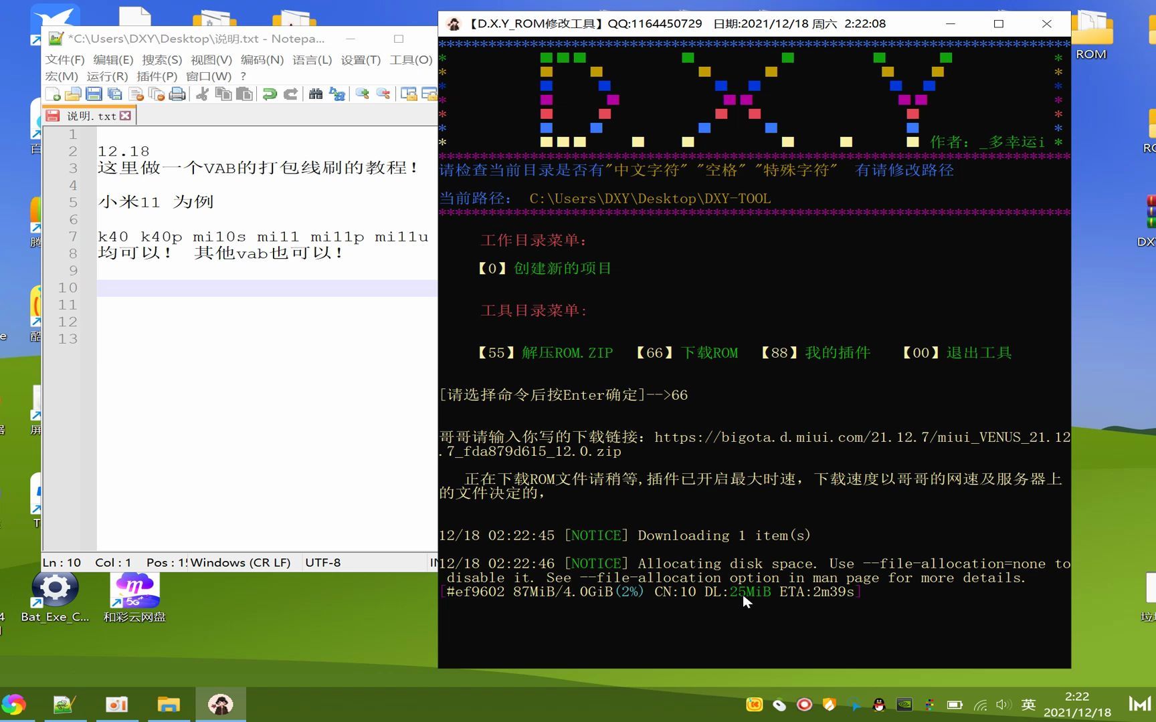Click the download progress line '#ef9602 87MiB/4.0GiB'

tap(650, 592)
